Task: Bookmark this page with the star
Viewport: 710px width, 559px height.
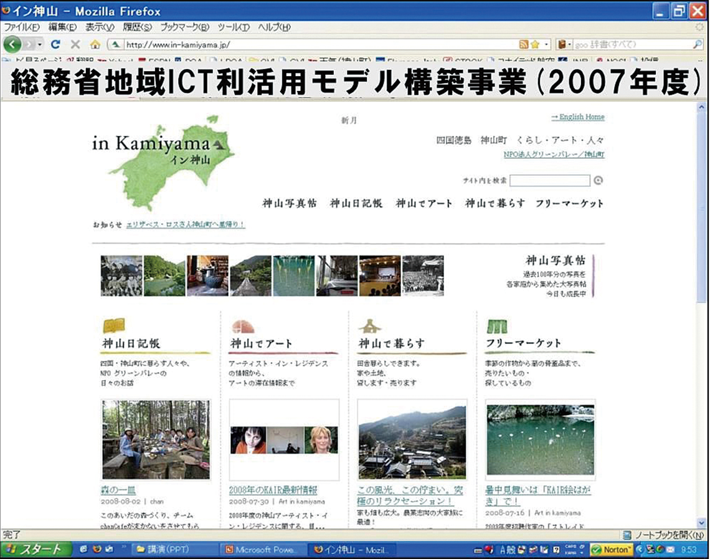Action: [x=535, y=44]
